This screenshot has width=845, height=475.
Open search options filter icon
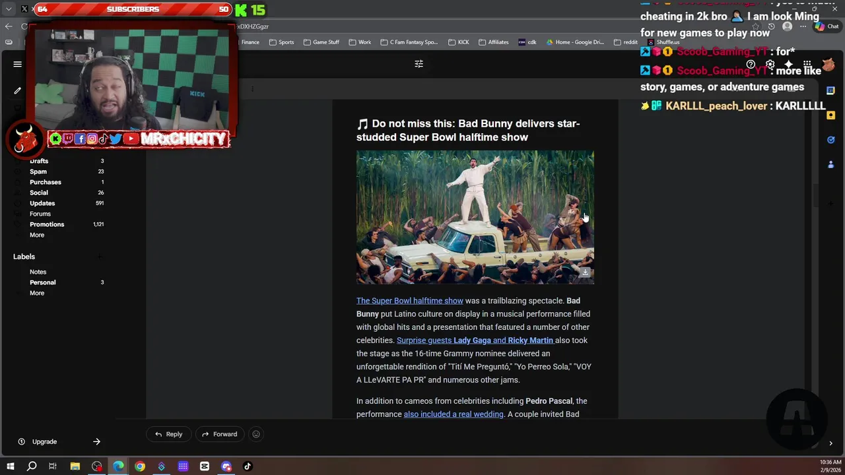pyautogui.click(x=419, y=64)
